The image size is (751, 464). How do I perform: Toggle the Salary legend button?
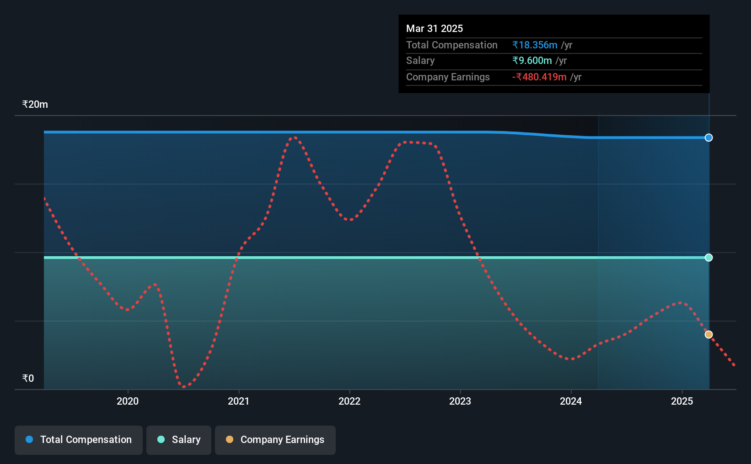click(179, 440)
